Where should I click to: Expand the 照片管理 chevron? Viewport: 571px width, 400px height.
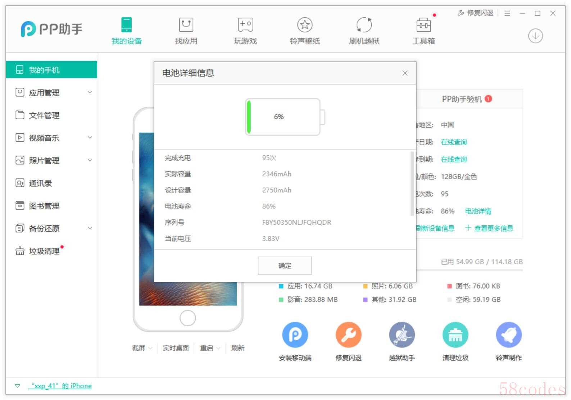pyautogui.click(x=90, y=160)
